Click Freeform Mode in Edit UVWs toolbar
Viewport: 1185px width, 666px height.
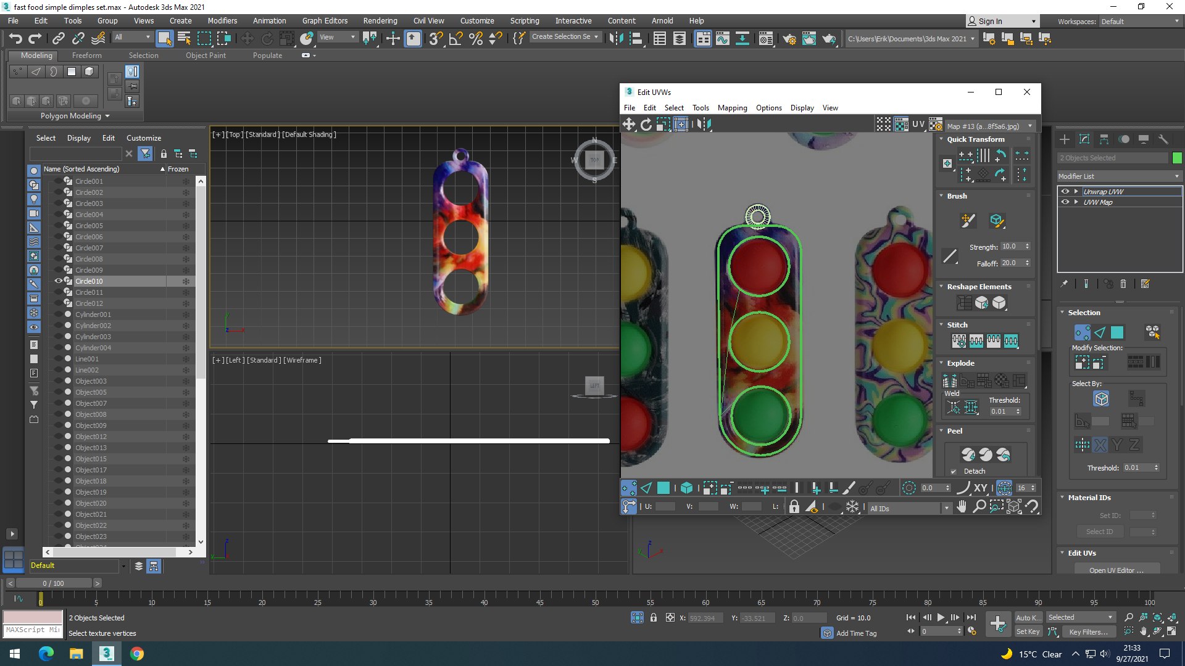(x=681, y=124)
